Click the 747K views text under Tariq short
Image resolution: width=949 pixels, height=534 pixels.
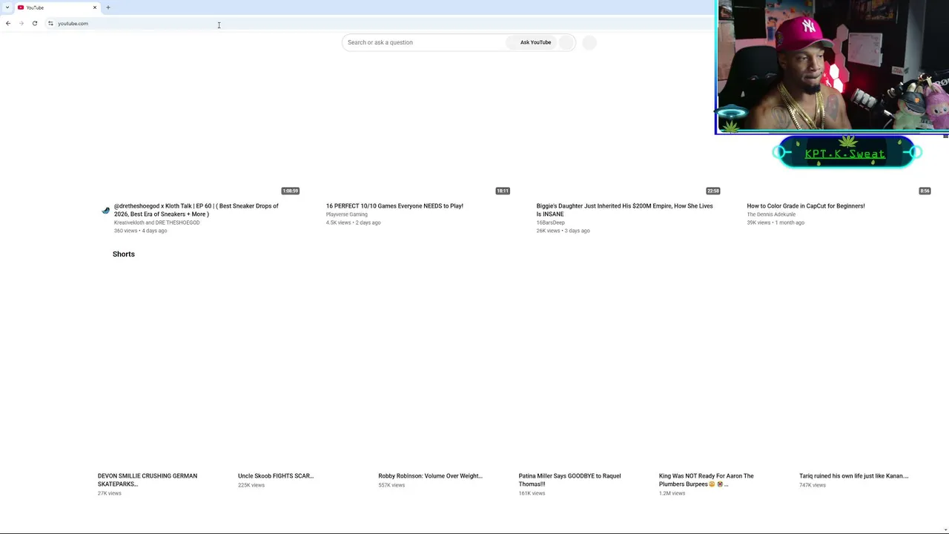coord(813,485)
